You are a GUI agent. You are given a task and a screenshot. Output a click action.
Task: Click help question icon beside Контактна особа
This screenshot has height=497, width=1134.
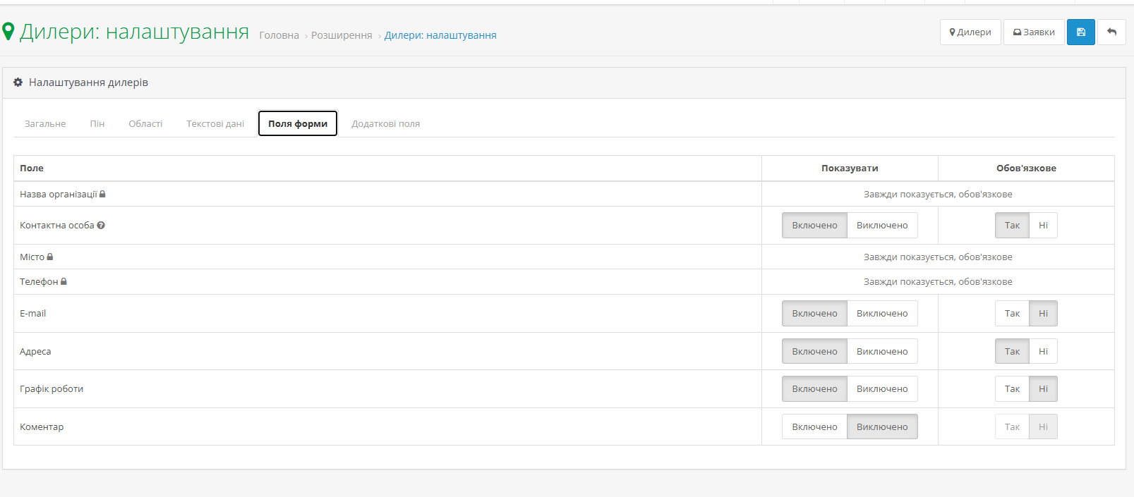pos(101,226)
